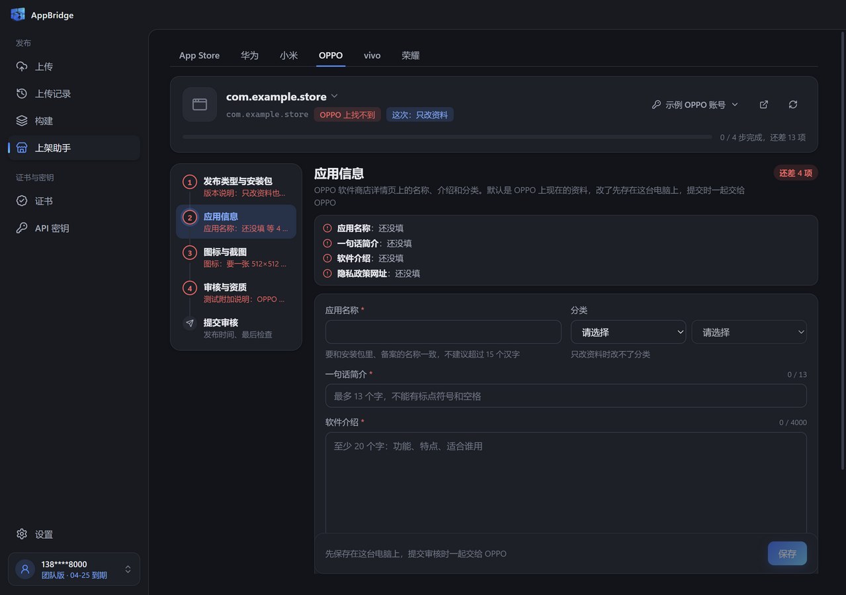
Task: Click the OPPO 上找不到 tag
Action: point(347,114)
